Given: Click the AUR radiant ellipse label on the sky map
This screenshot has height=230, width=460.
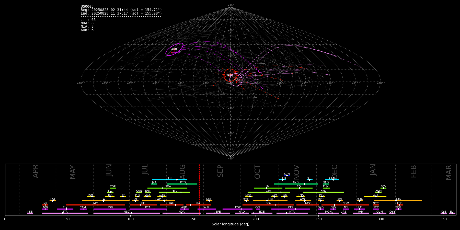Looking at the screenshot, I should (174, 49).
